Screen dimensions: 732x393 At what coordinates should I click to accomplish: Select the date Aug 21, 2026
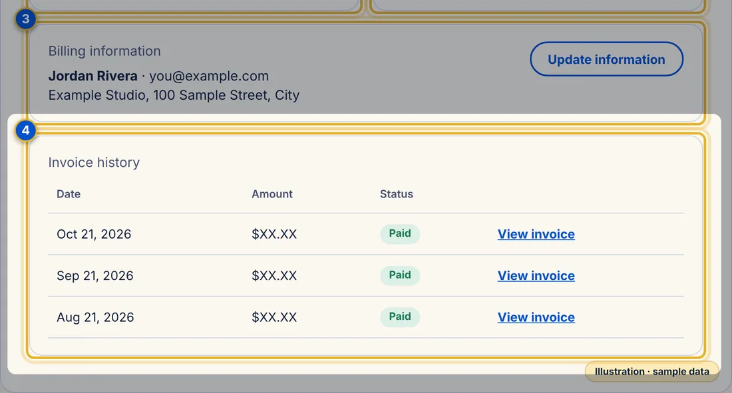pyautogui.click(x=95, y=317)
